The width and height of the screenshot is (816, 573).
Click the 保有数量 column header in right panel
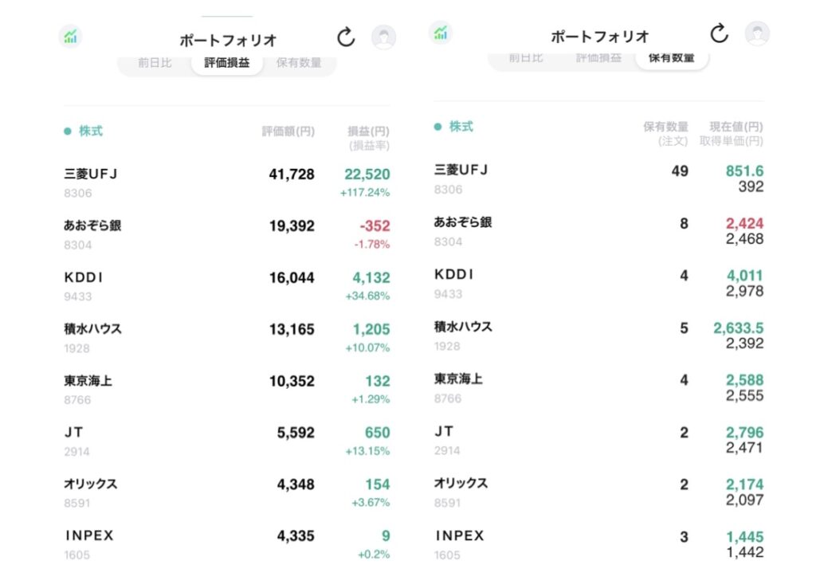665,127
